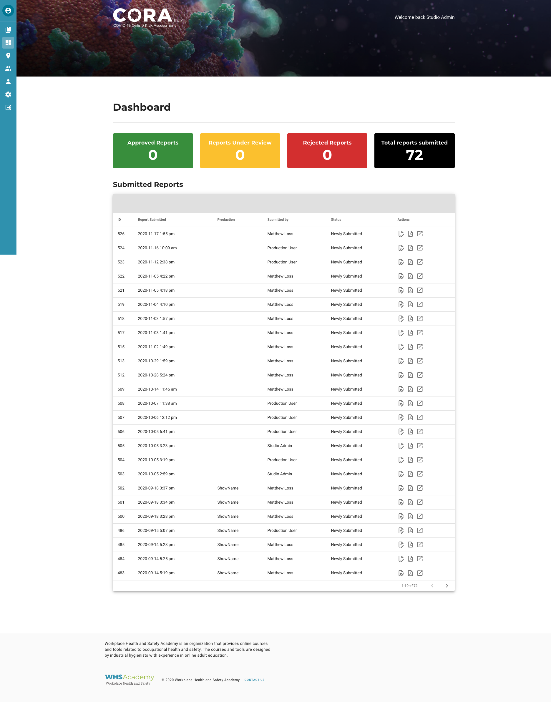Click the logout icon in sidebar
The width and height of the screenshot is (551, 702).
8,107
